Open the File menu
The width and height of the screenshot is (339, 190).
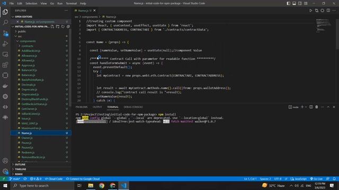(x=12, y=3)
